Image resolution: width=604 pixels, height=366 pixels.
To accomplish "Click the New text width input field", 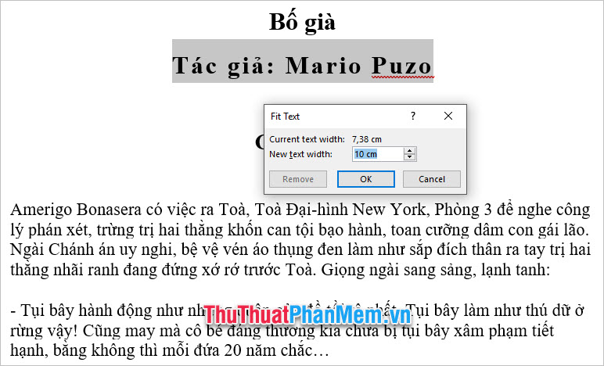I will (378, 154).
